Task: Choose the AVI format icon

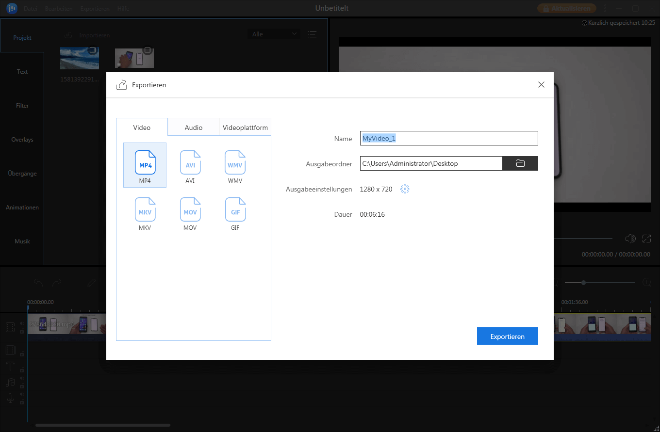Action: tap(190, 164)
